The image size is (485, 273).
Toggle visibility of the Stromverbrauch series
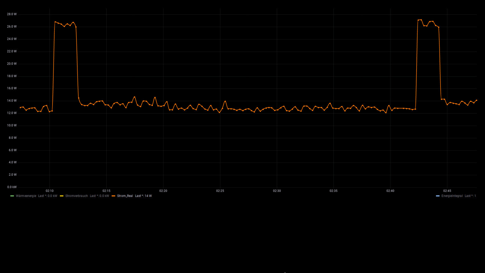click(x=76, y=196)
